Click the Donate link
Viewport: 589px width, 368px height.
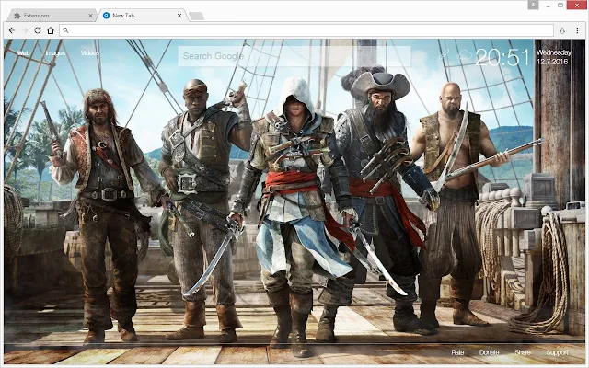coord(489,352)
